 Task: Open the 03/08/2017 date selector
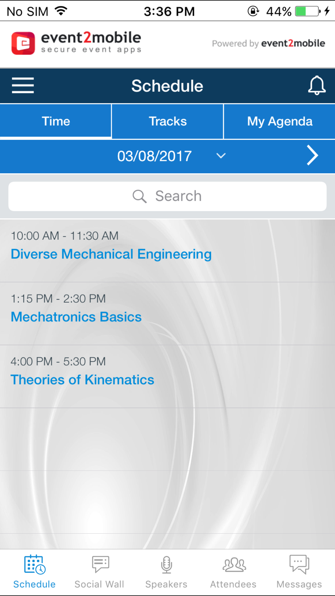[x=154, y=156]
